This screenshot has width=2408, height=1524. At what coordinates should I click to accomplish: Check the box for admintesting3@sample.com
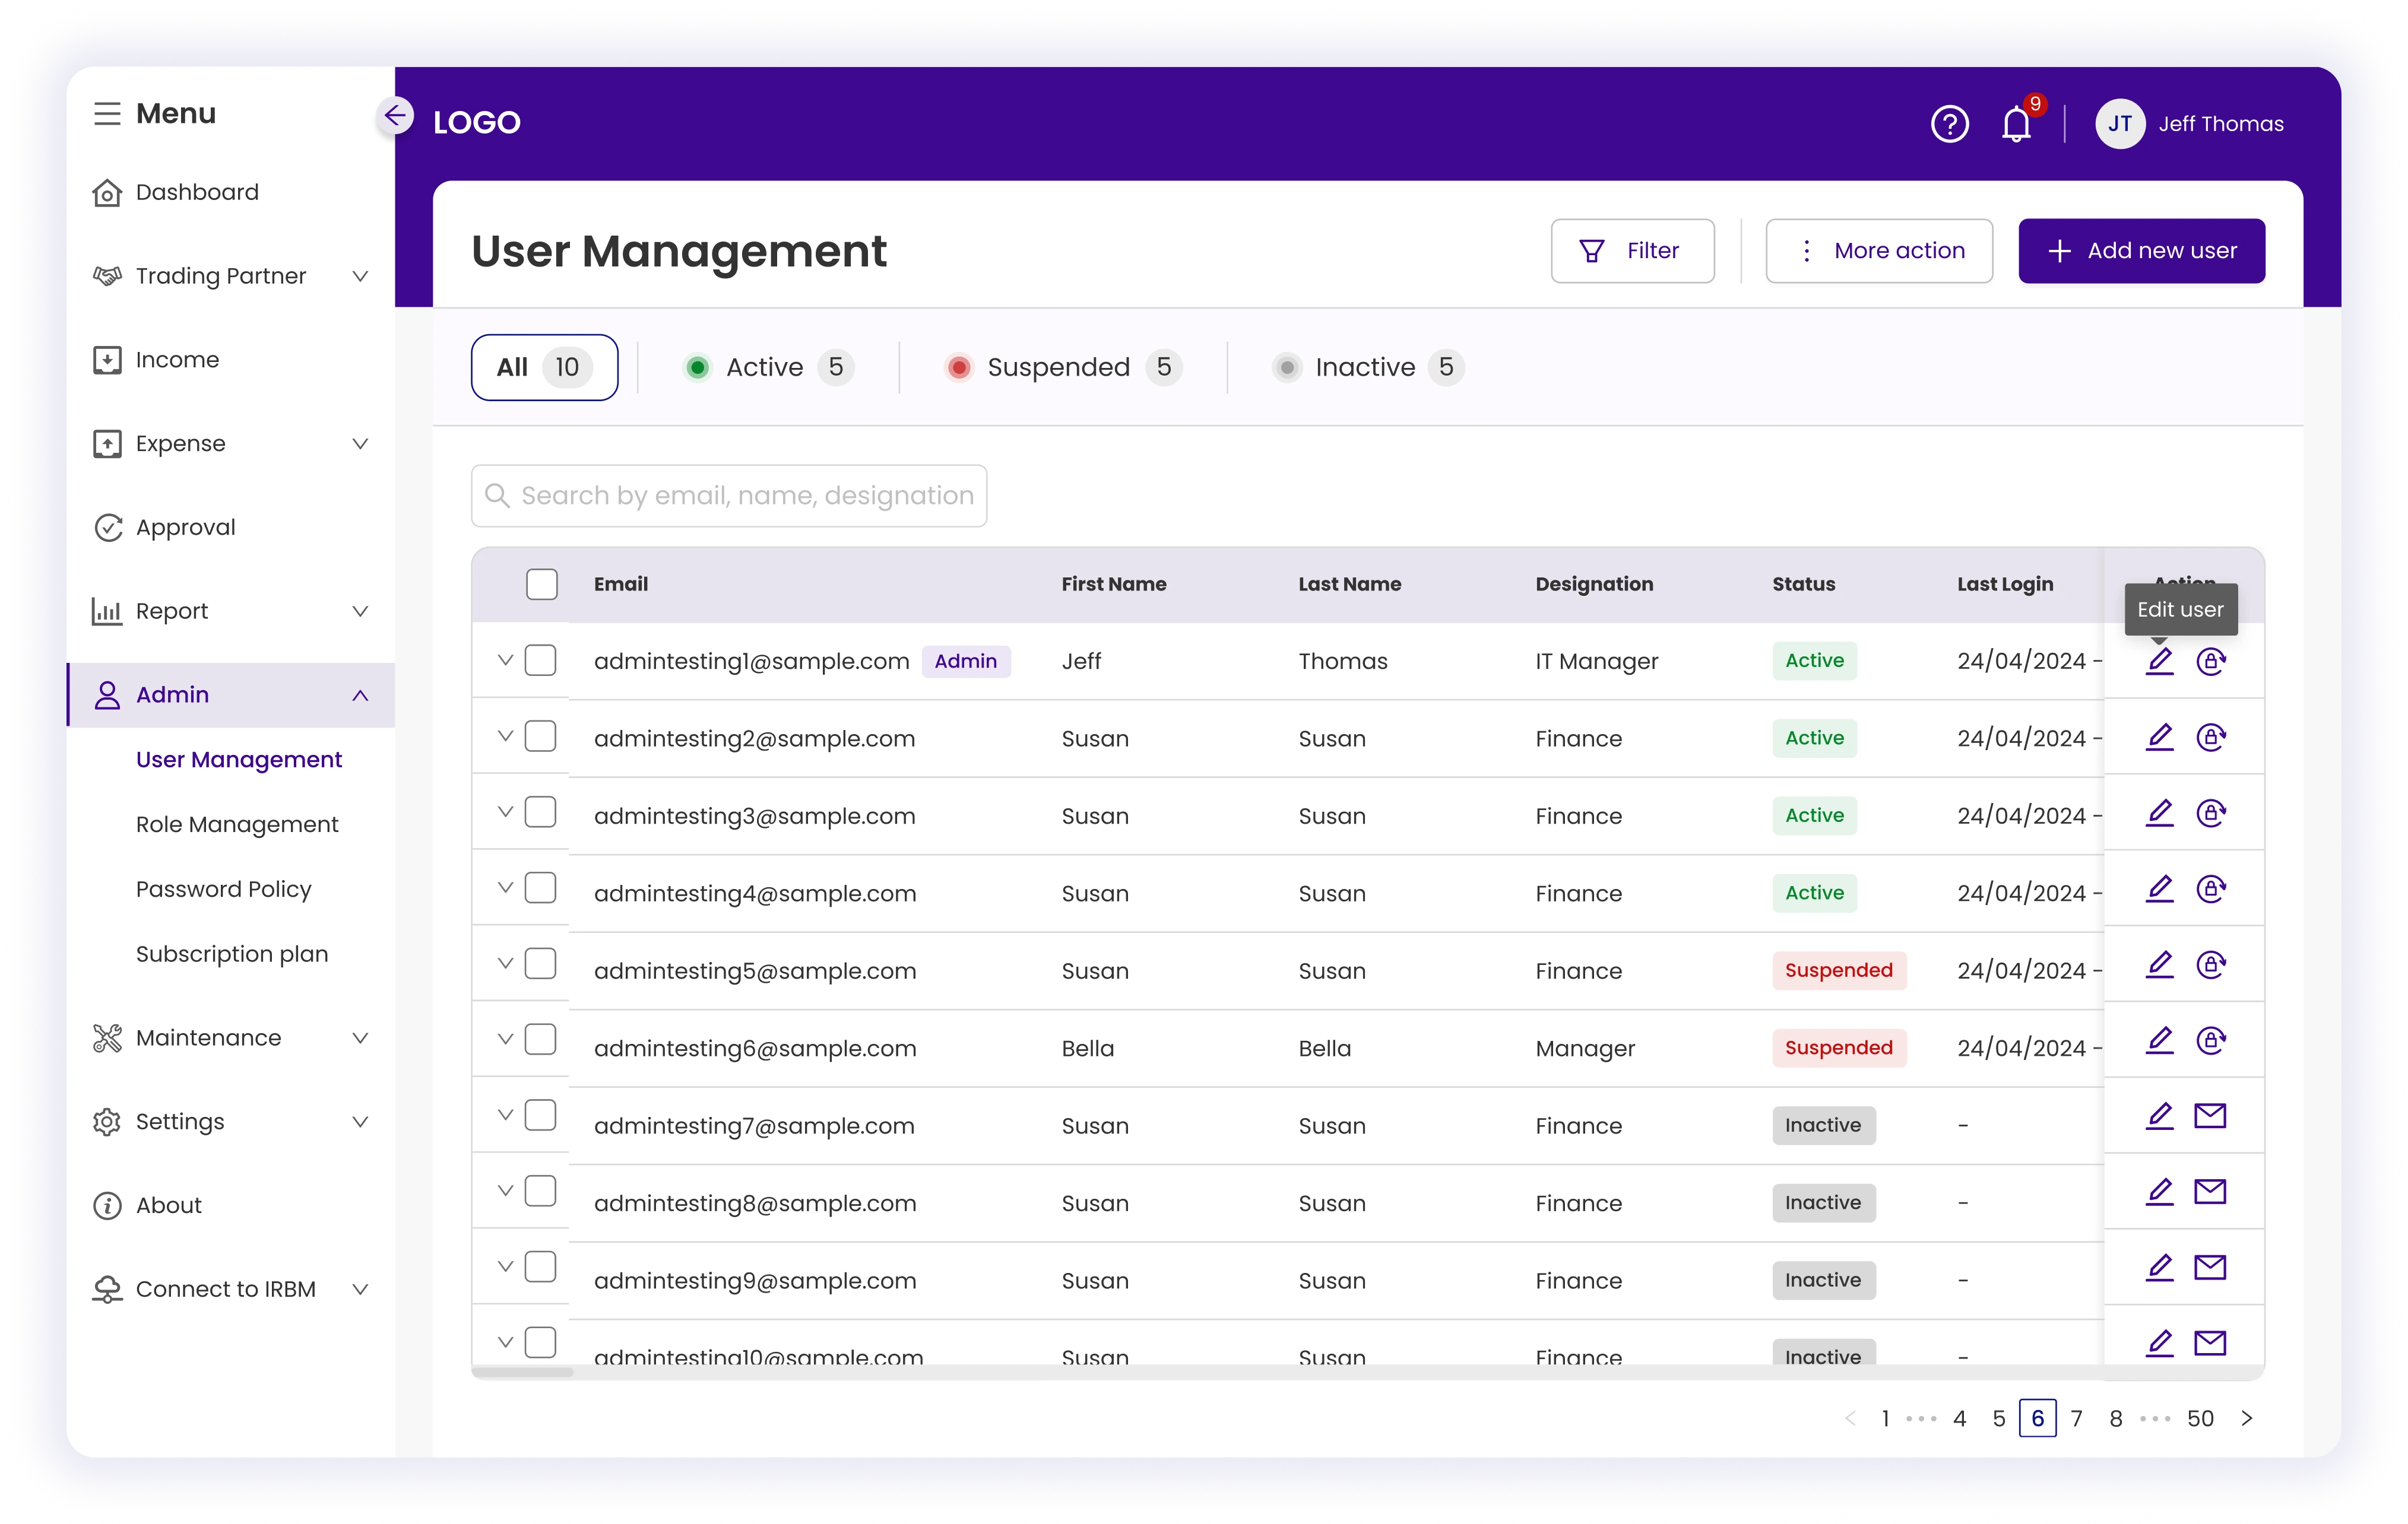(541, 812)
